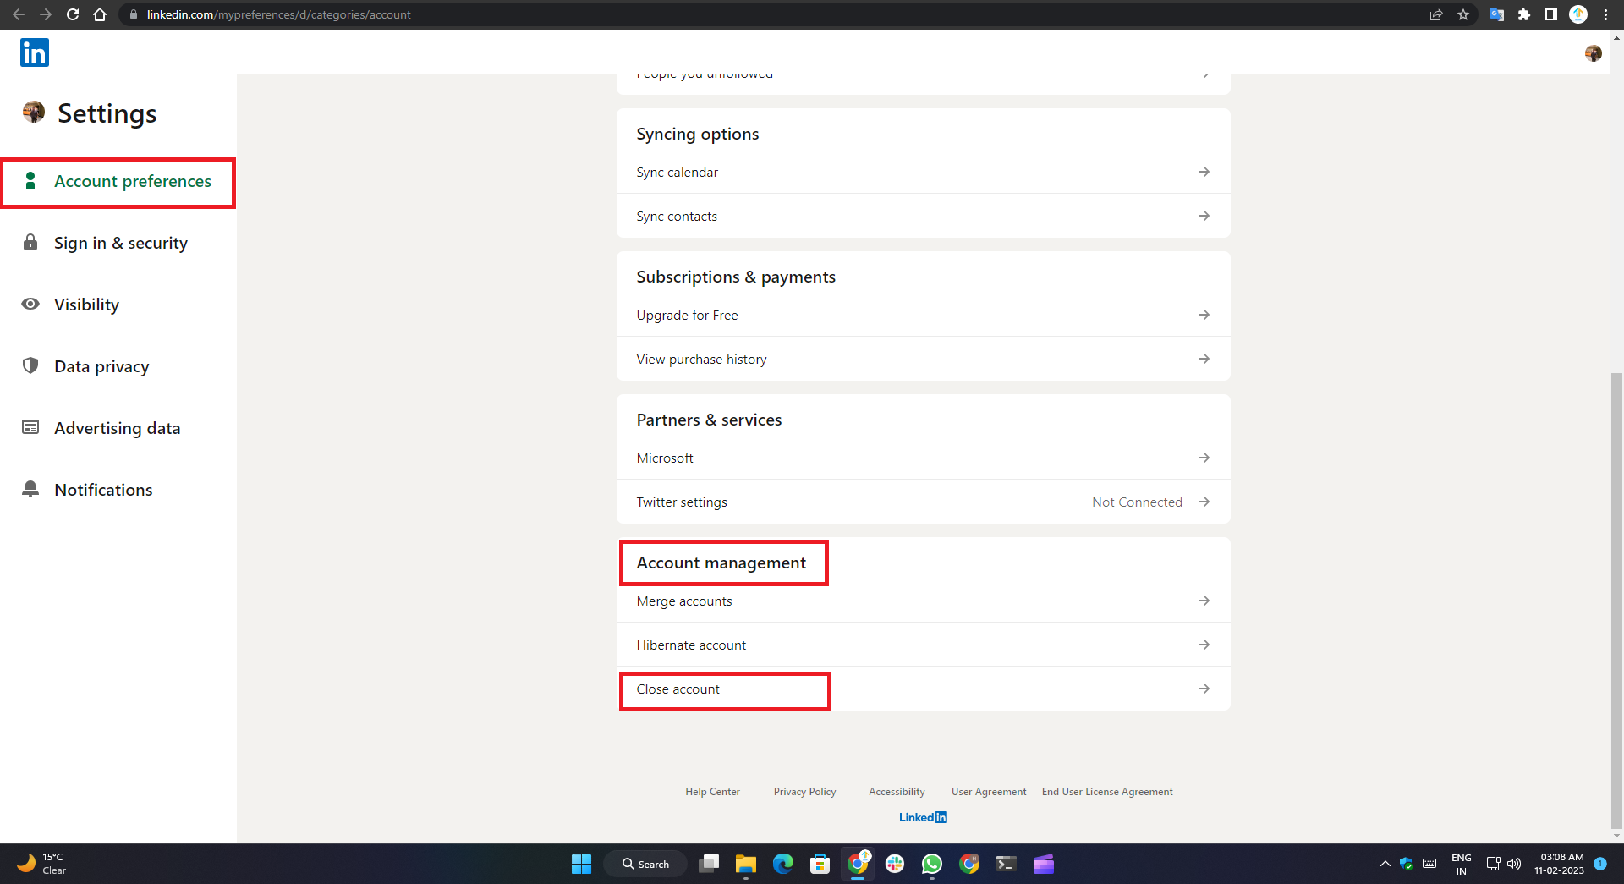The image size is (1624, 884).
Task: Open the browser extensions puzzle icon
Action: 1524,14
